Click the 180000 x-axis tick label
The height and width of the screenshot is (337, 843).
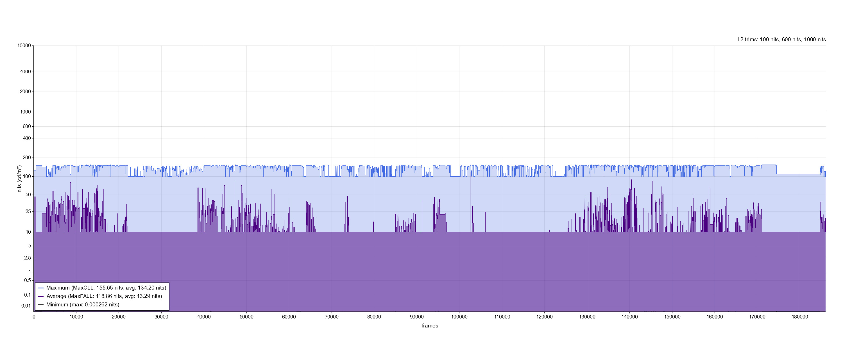(x=799, y=317)
